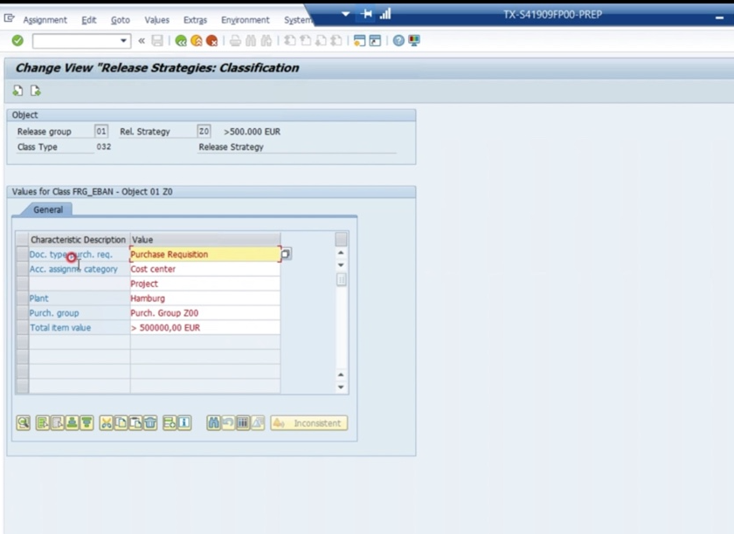Click the > 500000,00 EUR value cell

(205, 328)
